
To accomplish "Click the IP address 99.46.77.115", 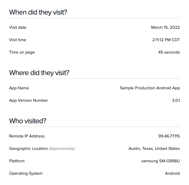I will tap(169, 136).
